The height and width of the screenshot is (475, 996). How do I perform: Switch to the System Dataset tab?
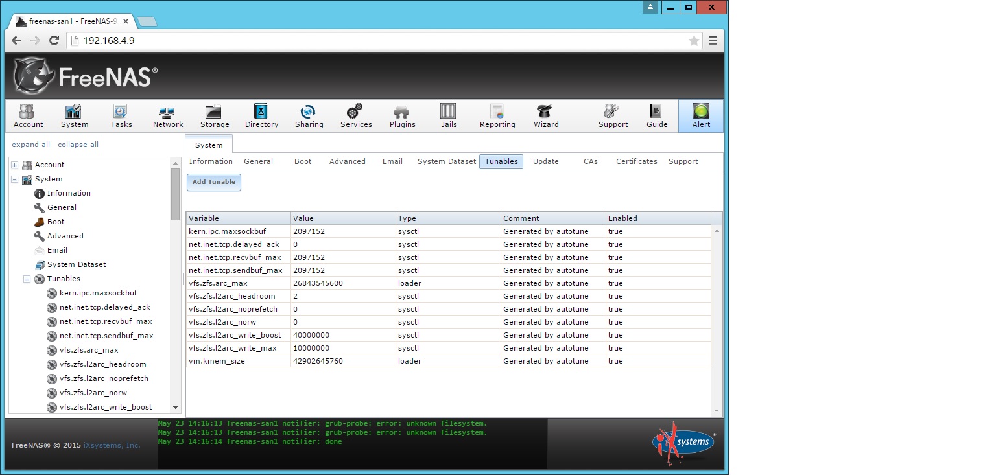tap(446, 161)
